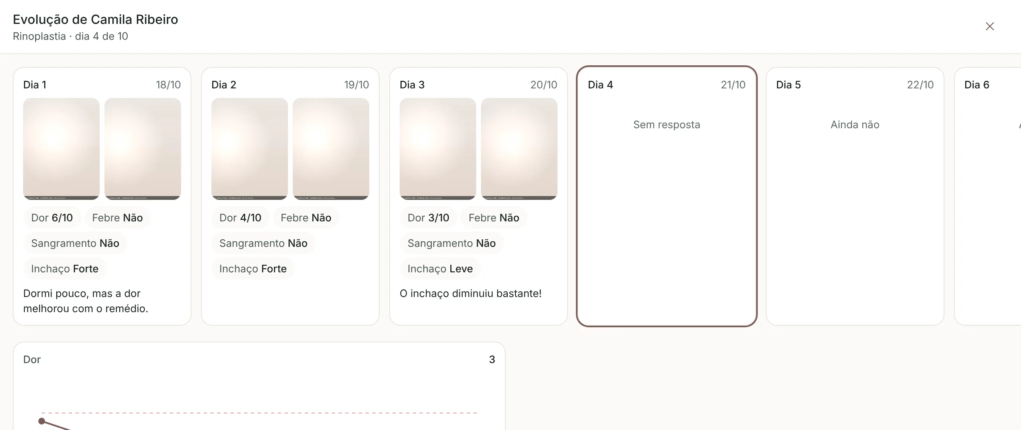
Task: Open first photo of Dia 2
Action: point(250,149)
